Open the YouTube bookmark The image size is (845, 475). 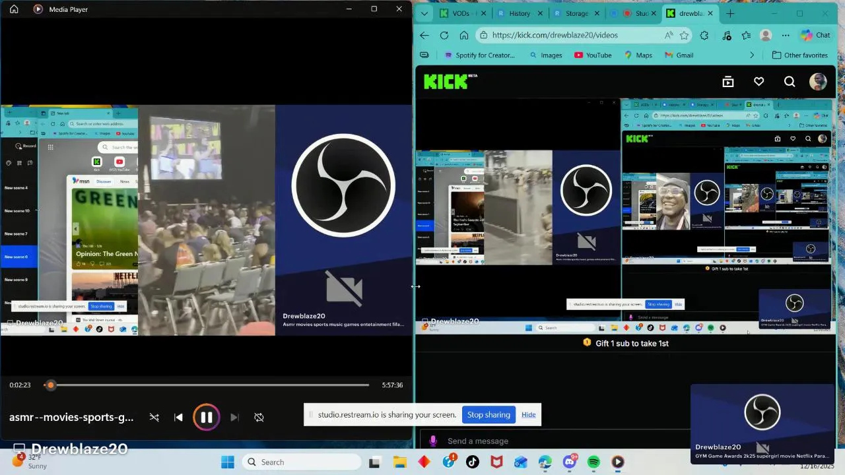pyautogui.click(x=593, y=55)
